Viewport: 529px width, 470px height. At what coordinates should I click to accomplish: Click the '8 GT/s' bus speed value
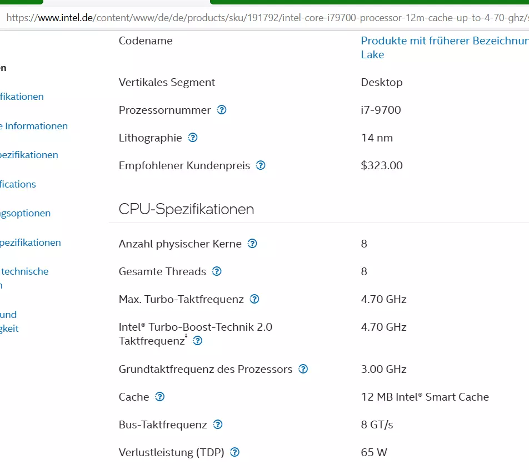click(x=377, y=425)
